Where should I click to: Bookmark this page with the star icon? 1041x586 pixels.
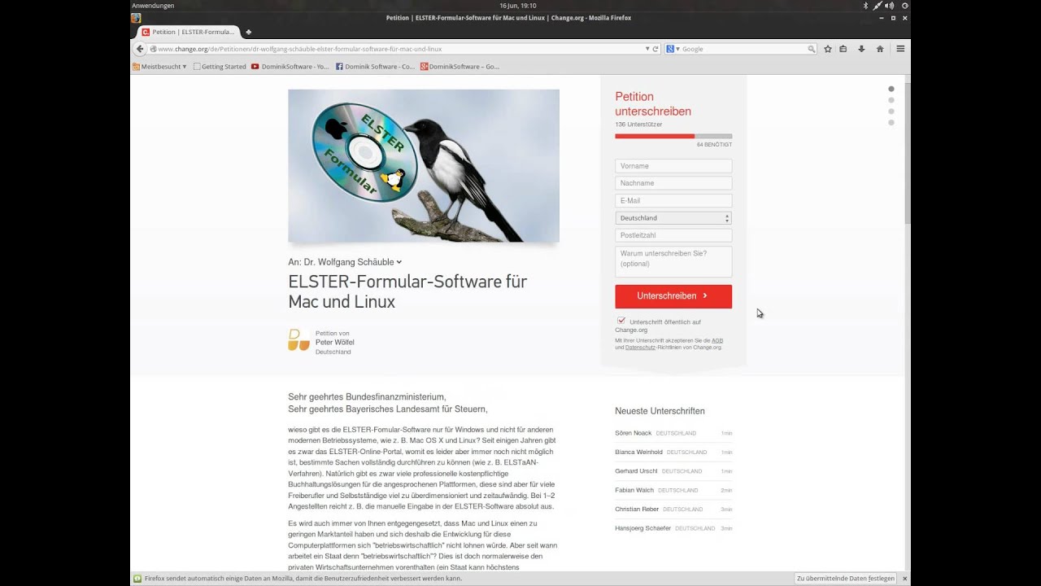pos(828,49)
